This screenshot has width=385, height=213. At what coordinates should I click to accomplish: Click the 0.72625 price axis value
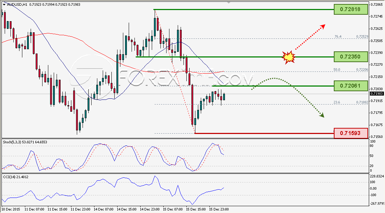(377, 29)
